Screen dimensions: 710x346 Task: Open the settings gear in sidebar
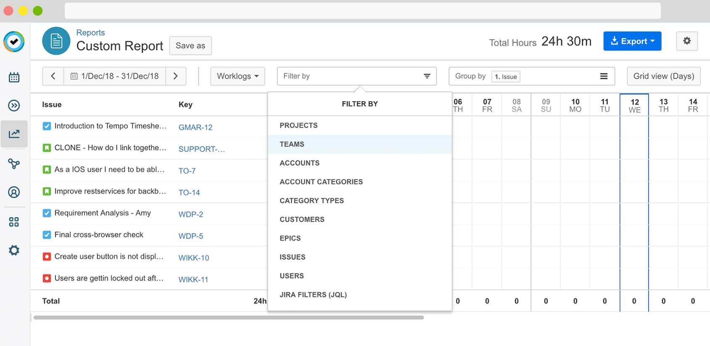click(14, 250)
